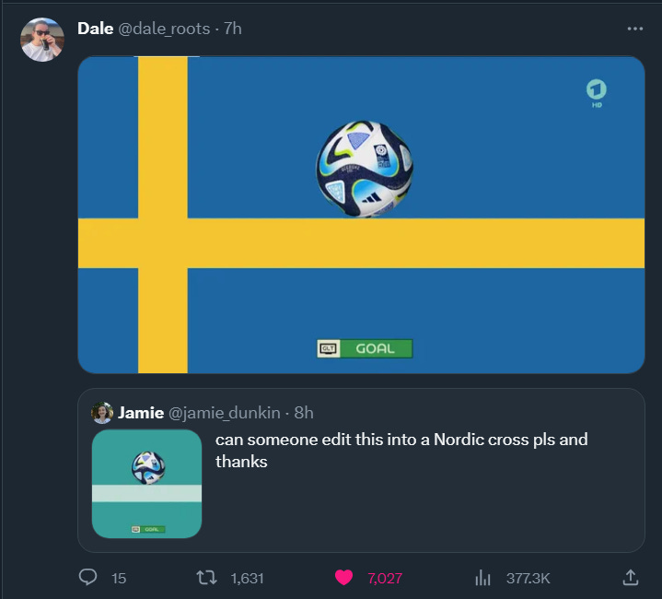Click the Dale display name
Viewport: 662px width, 599px height.
(96, 29)
